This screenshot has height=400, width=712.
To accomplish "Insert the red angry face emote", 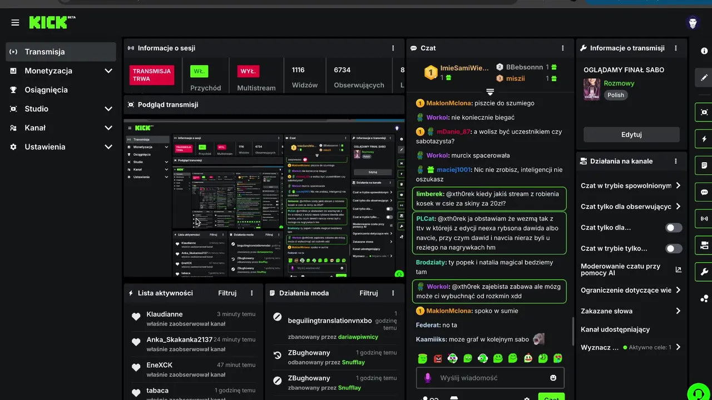I will pyautogui.click(x=438, y=358).
